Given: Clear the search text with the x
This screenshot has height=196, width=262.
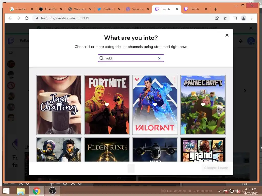Looking at the screenshot, I should tap(159, 58).
